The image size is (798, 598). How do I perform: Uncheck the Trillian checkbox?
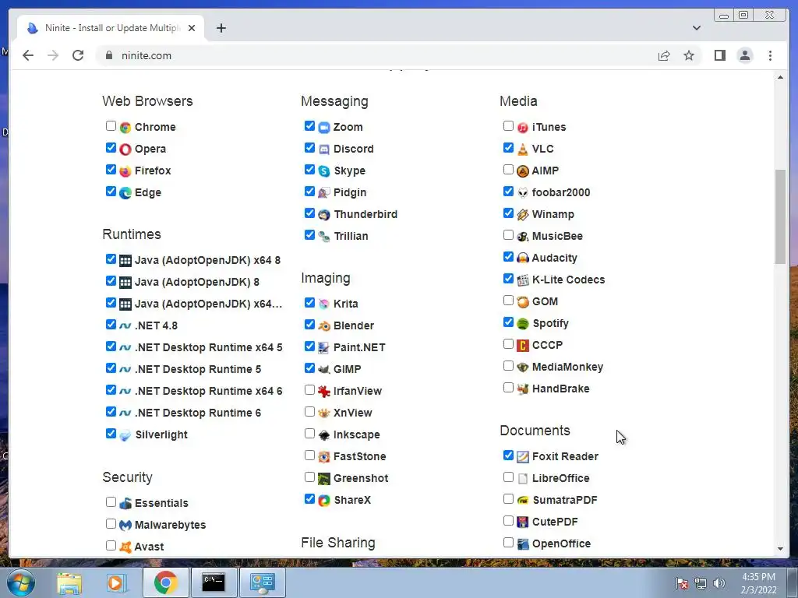309,235
